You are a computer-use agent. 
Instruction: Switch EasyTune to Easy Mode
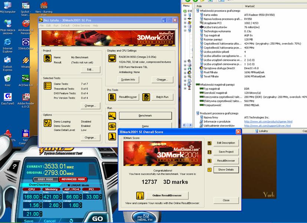45,179
